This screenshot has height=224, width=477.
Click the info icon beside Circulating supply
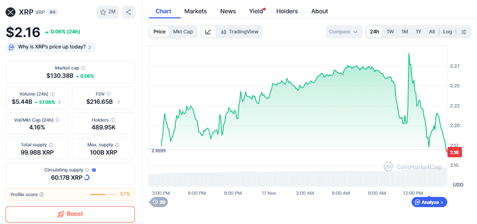87,170
